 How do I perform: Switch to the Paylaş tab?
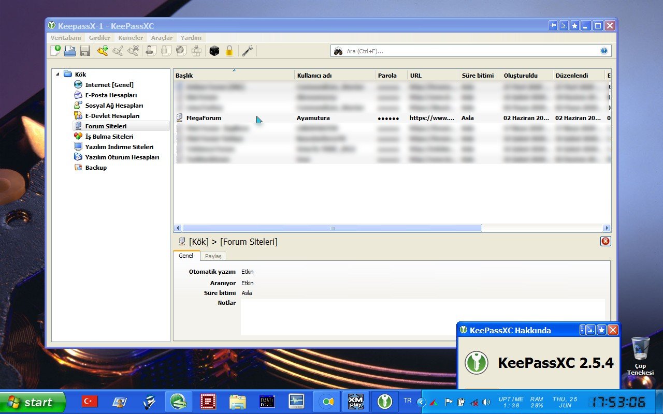coord(213,256)
